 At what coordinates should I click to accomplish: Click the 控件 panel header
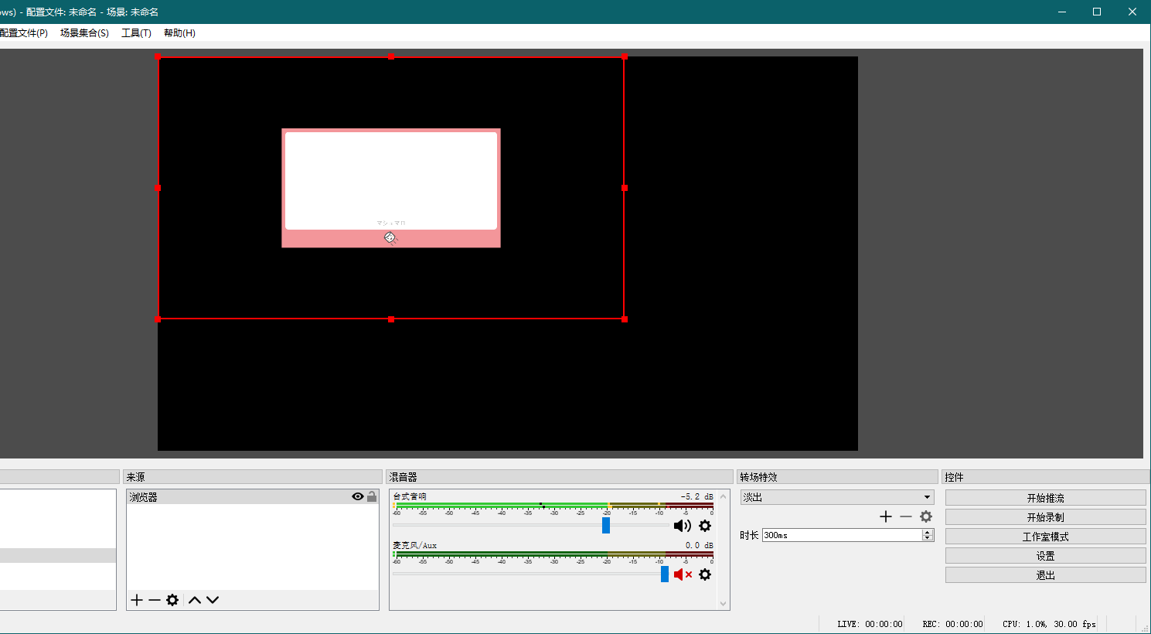coord(1046,477)
